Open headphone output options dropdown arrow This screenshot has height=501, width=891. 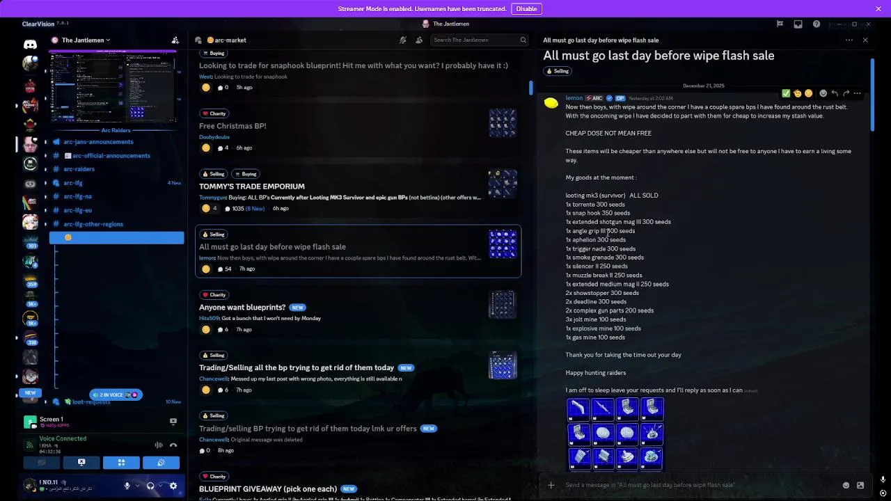161,486
